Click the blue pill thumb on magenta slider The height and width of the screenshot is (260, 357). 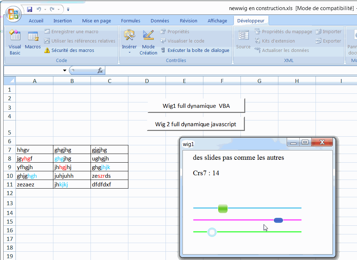(x=278, y=220)
